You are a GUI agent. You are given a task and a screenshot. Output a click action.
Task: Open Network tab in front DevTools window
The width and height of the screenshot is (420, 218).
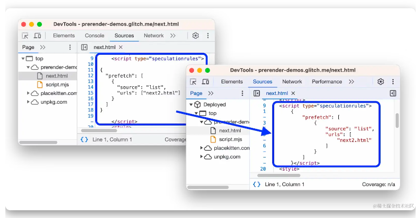coord(292,82)
